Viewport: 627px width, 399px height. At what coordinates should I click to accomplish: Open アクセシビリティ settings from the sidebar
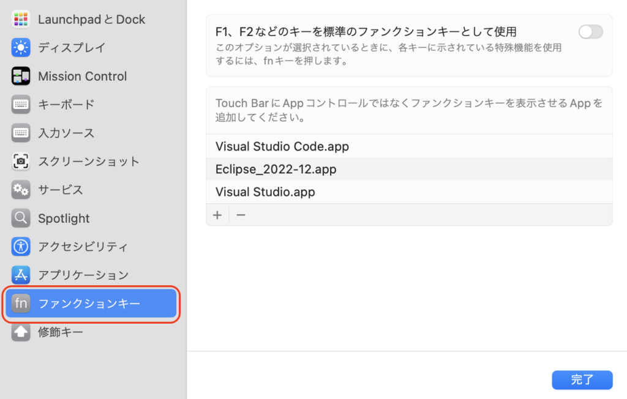click(20, 247)
